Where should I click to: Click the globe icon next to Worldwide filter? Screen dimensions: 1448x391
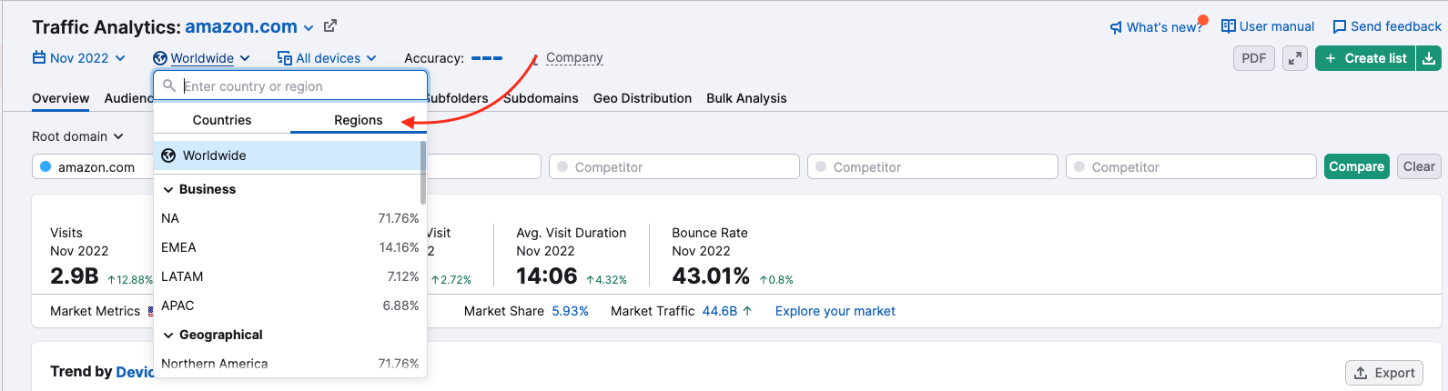point(160,58)
